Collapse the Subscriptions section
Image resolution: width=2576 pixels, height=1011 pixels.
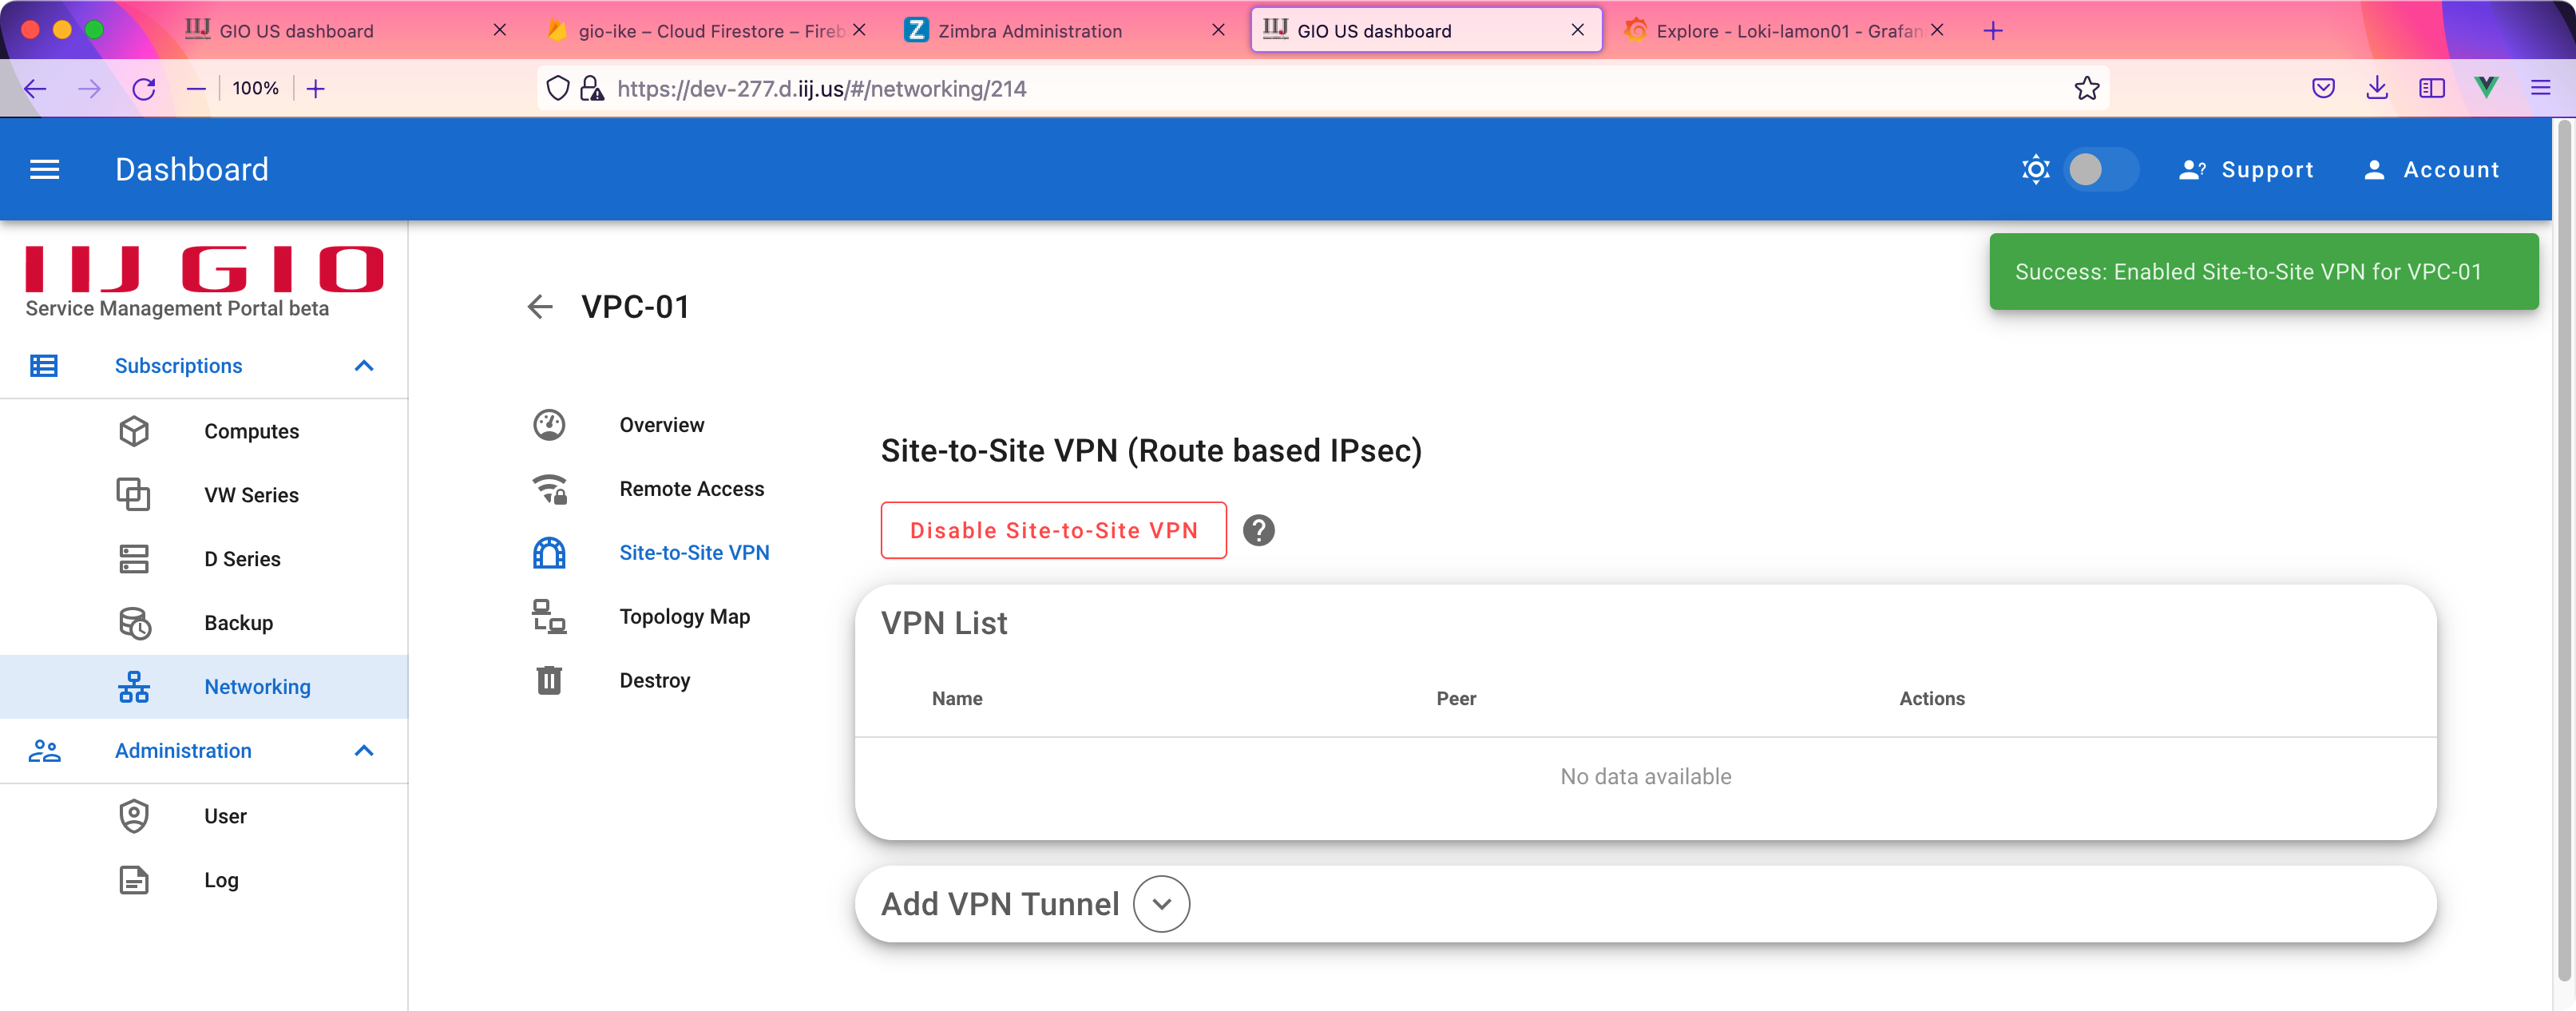(x=364, y=366)
